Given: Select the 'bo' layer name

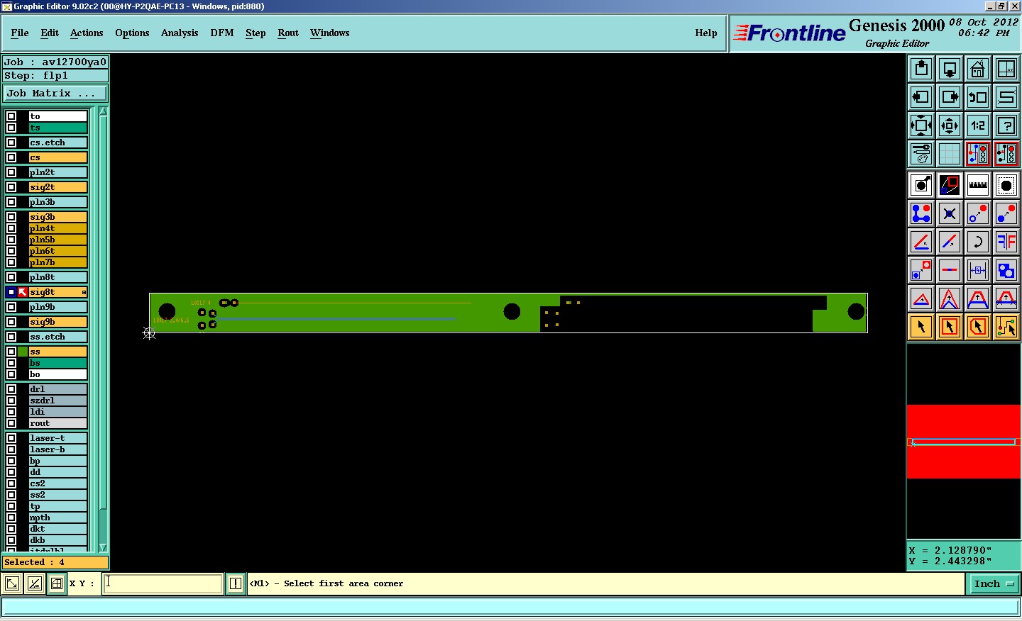Looking at the screenshot, I should [57, 374].
